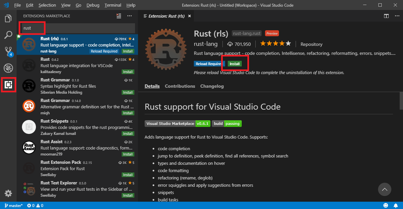
Task: Switch to the Changelog tab
Action: [x=212, y=86]
